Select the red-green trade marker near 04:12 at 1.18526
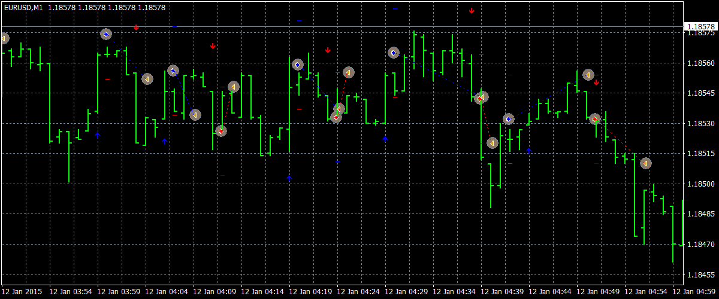 click(221, 130)
